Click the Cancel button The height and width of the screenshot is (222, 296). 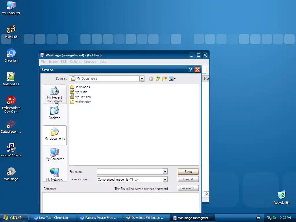[188, 179]
